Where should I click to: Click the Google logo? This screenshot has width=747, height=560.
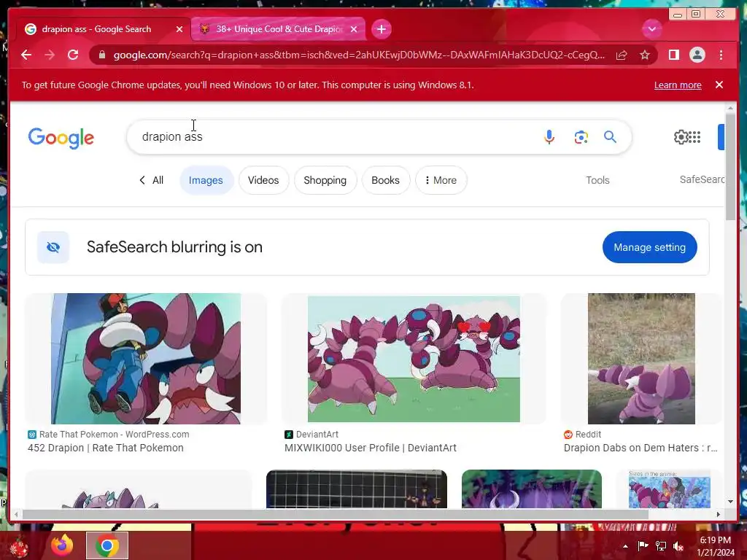click(61, 138)
